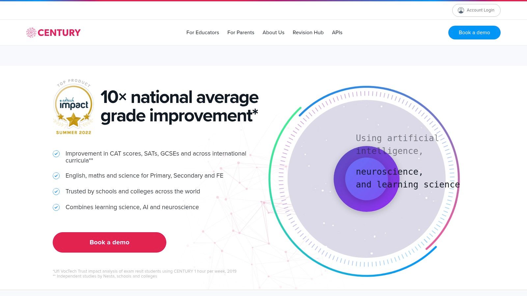Screen dimensions: 527x296
Task: Click the purple circle in the animation
Action: pos(367,179)
